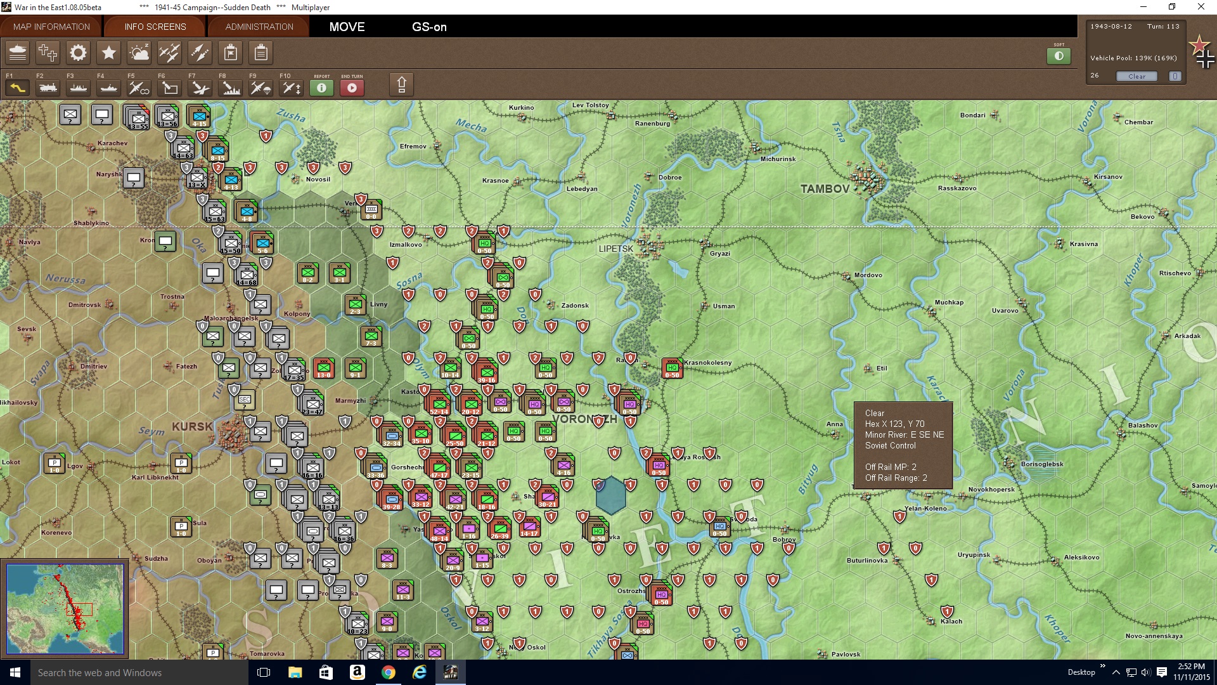
Task: Open Chrome from taskbar
Action: coord(388,672)
